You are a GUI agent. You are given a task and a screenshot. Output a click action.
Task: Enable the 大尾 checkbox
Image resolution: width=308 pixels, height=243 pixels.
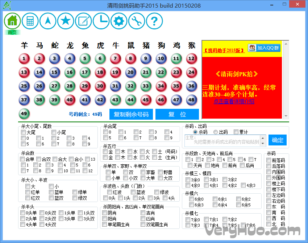pyautogui.click(x=24, y=132)
